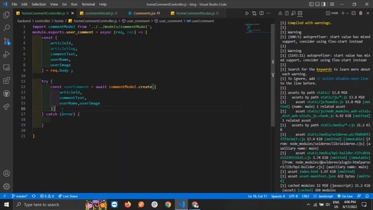The width and height of the screenshot is (373, 210).
Task: Open the Source Control view
Action: click(6, 41)
